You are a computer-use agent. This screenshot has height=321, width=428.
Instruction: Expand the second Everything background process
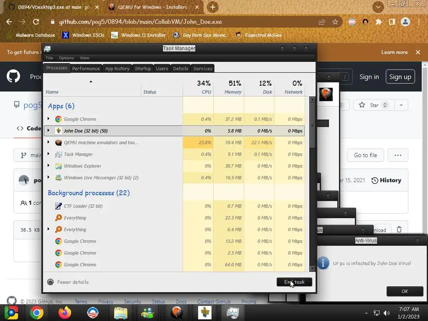(x=48, y=229)
